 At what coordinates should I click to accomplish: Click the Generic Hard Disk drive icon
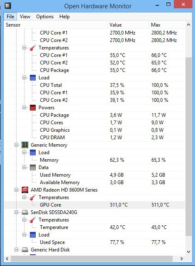click(x=25, y=250)
